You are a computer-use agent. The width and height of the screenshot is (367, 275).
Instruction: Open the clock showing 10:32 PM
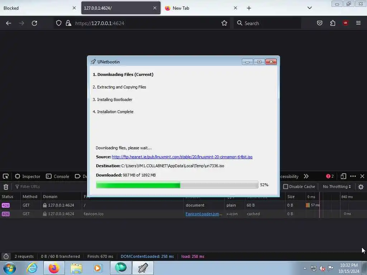point(349,268)
